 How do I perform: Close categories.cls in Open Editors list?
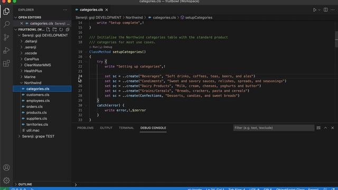coord(21,23)
